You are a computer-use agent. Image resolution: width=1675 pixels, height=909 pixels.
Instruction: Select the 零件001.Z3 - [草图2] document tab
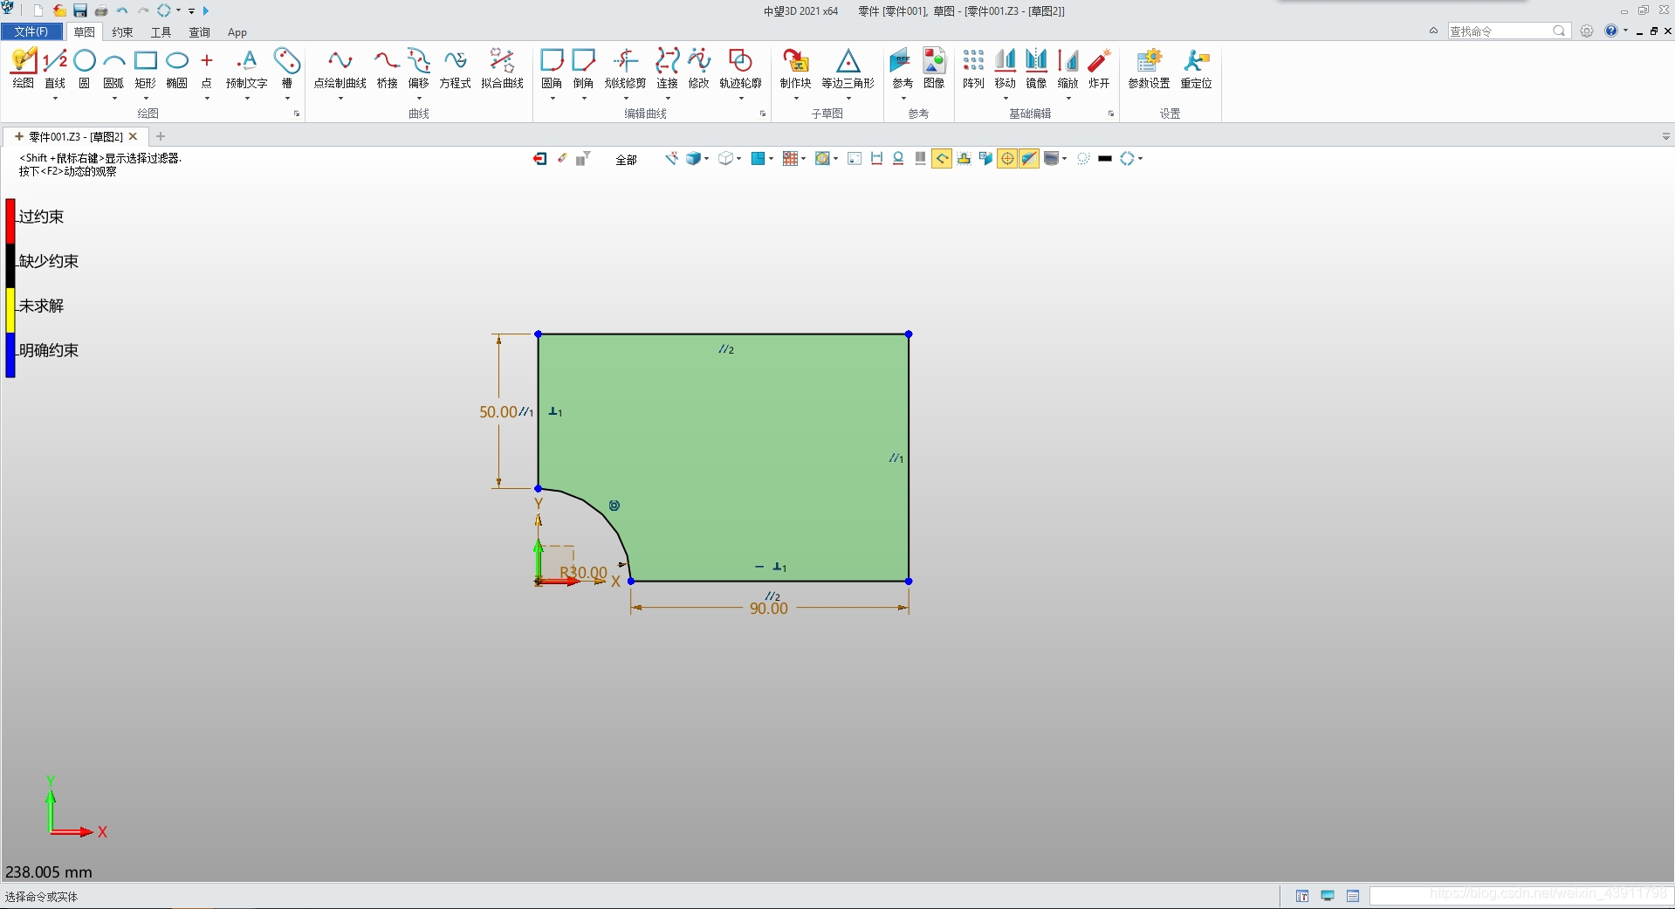76,136
